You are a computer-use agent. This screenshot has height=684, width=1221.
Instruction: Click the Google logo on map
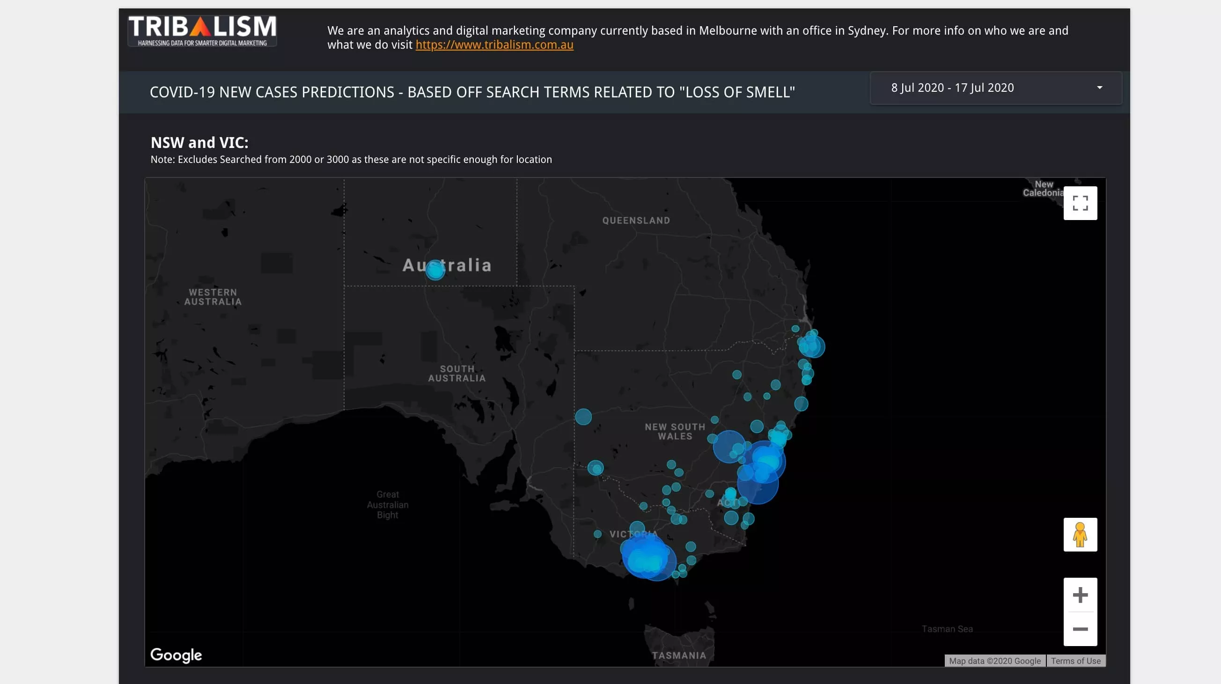[x=176, y=655]
